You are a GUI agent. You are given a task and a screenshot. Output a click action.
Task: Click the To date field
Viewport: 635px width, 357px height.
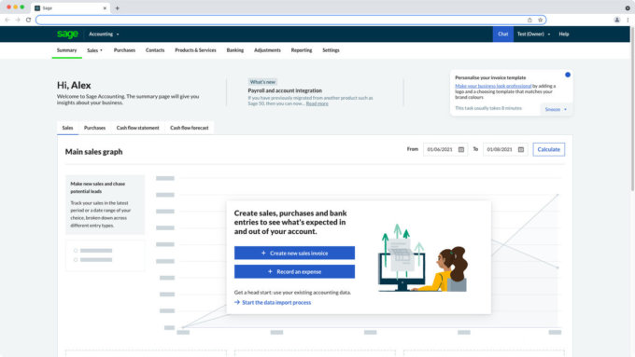pos(505,149)
